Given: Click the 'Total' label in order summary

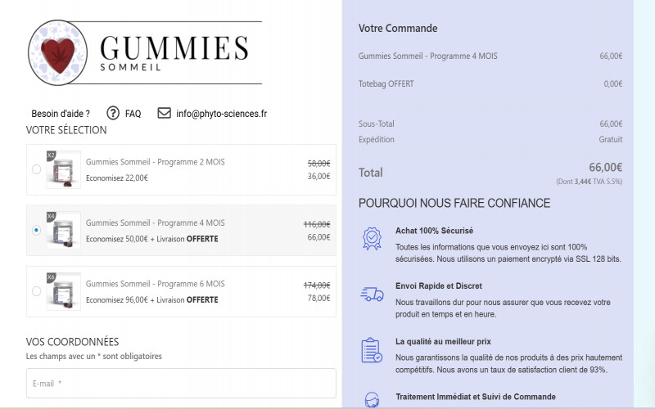Looking at the screenshot, I should [x=371, y=173].
